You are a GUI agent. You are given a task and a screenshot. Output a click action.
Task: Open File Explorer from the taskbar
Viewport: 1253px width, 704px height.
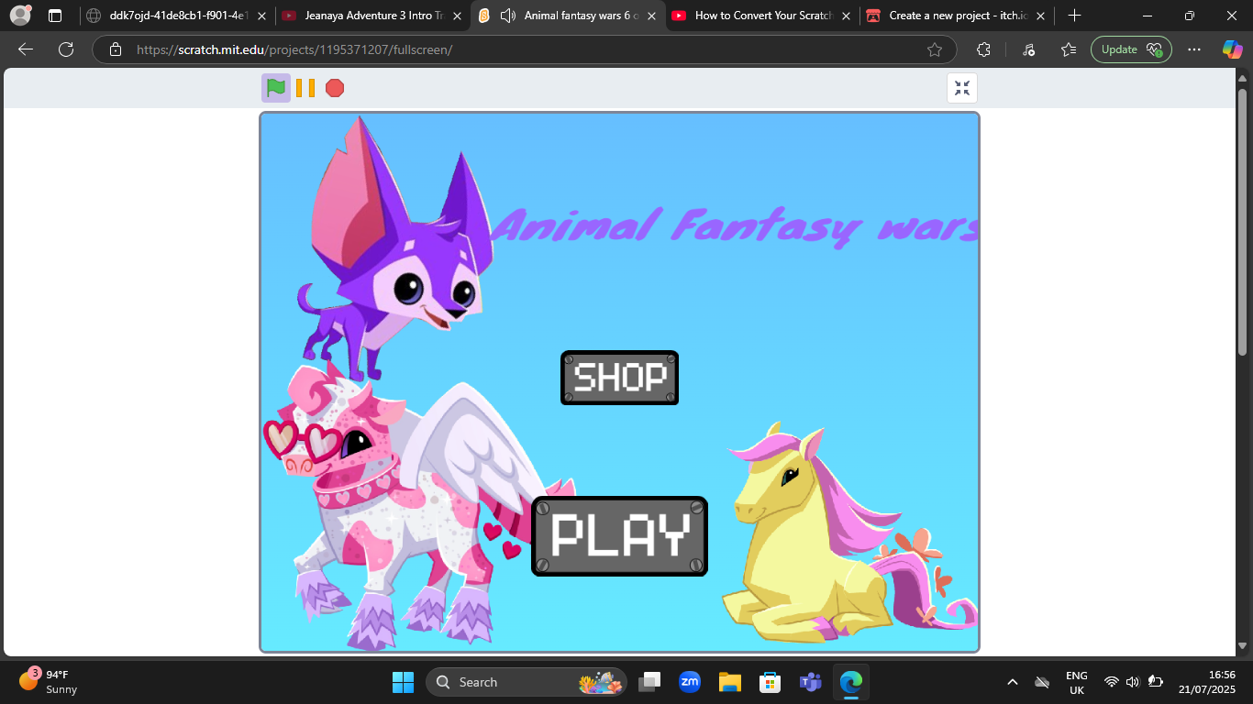(x=730, y=682)
